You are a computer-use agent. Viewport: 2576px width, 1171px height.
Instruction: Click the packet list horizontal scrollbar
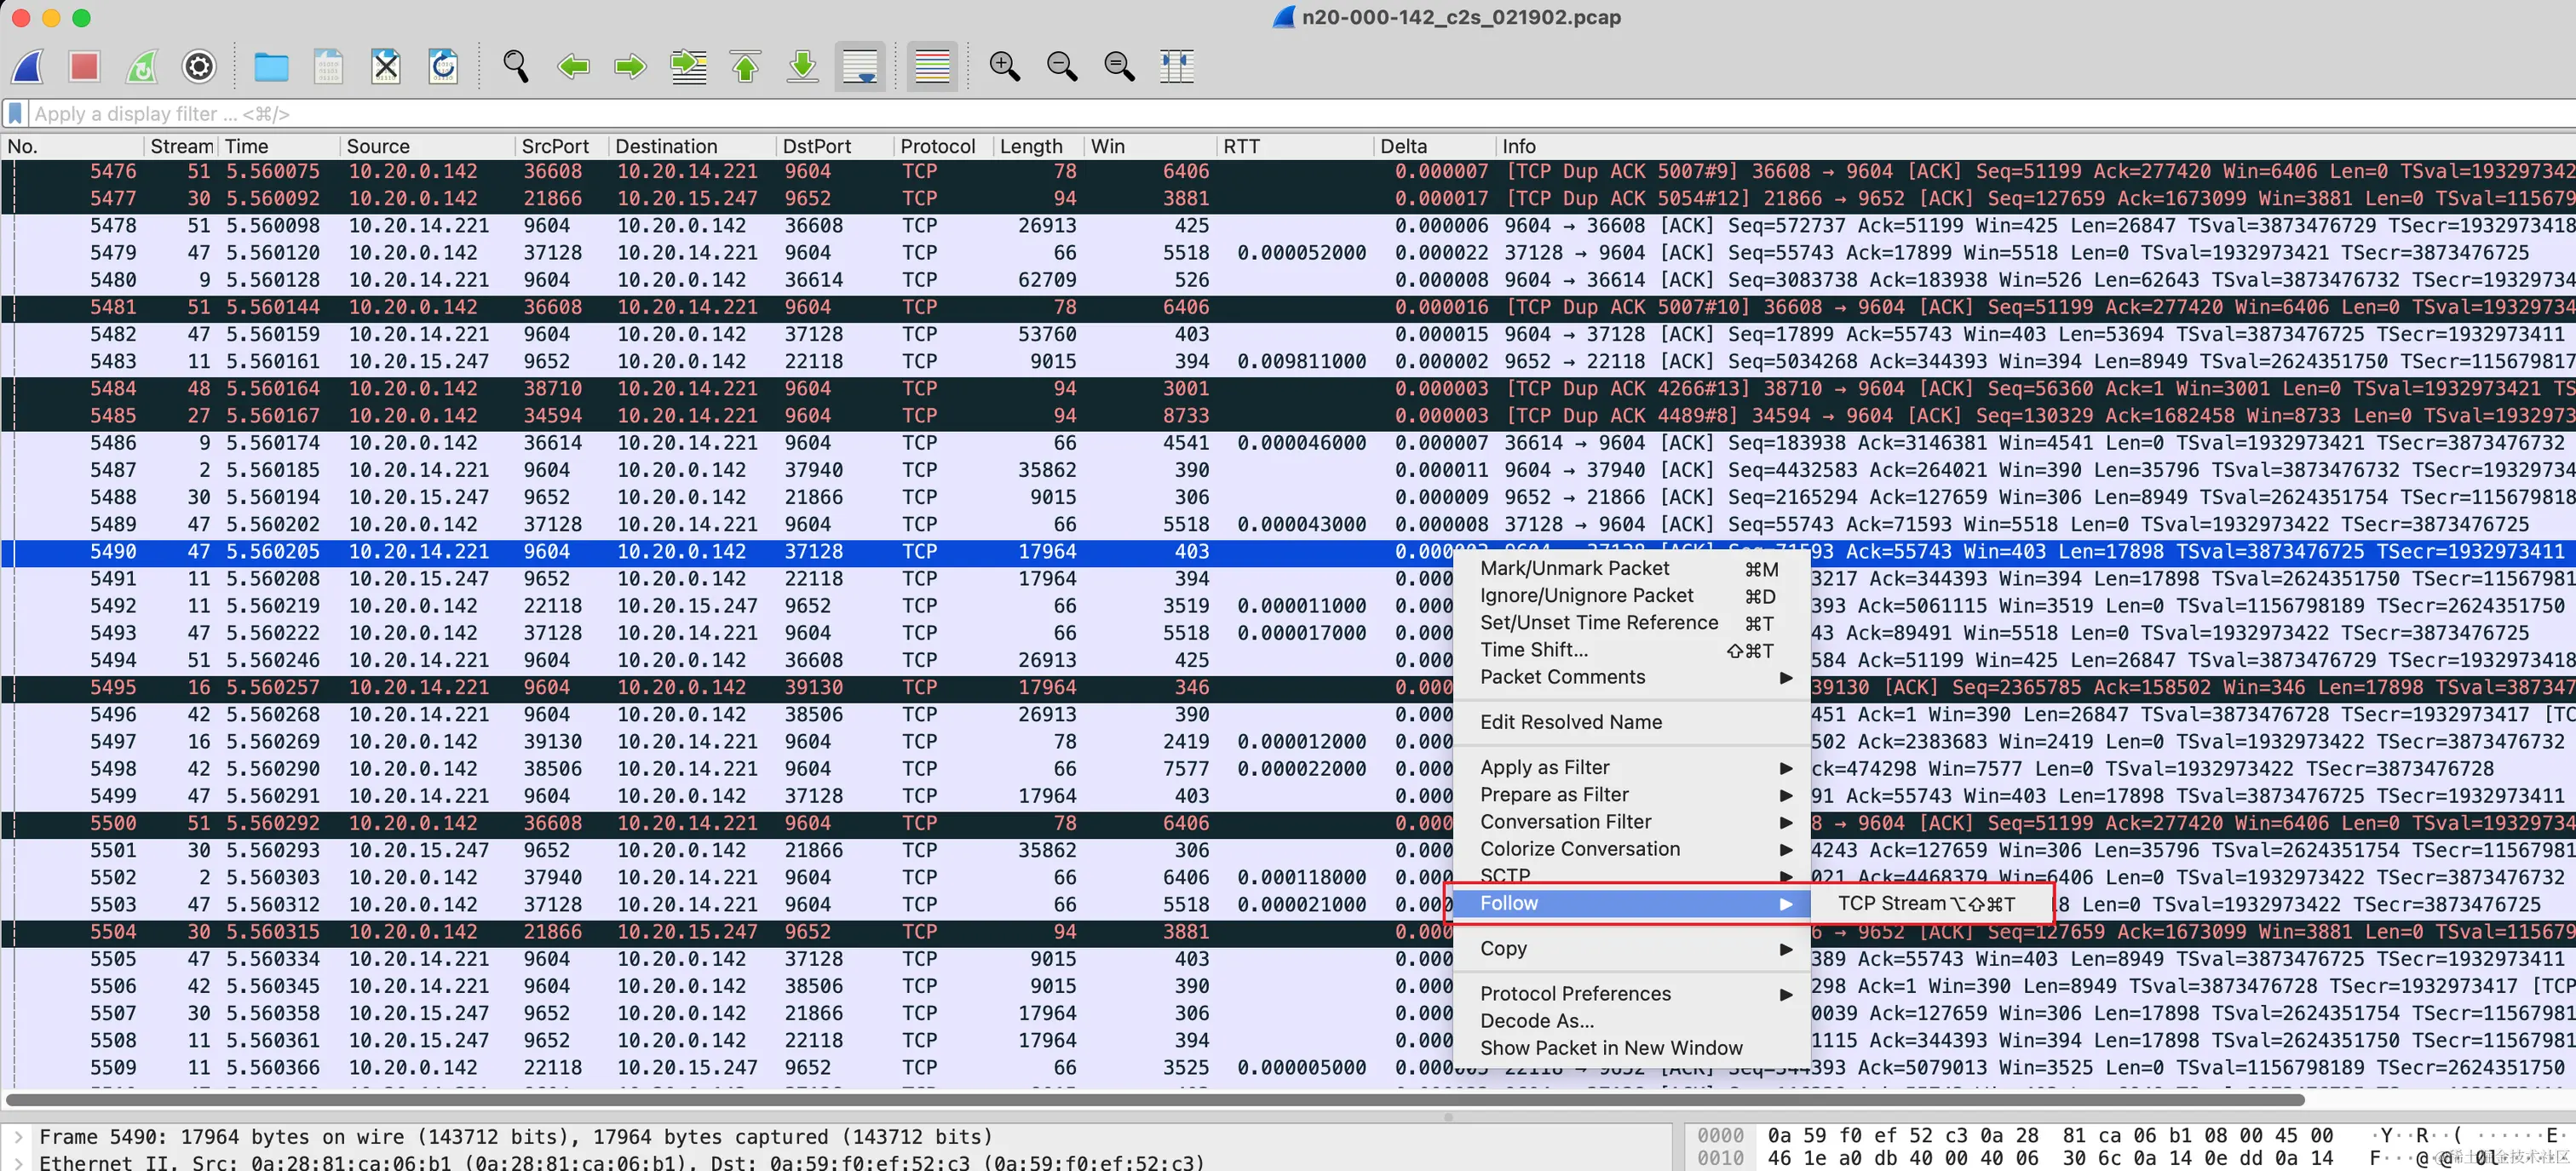pyautogui.click(x=1155, y=1099)
